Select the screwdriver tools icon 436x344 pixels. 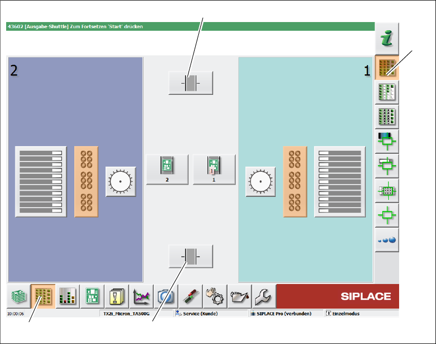(x=191, y=296)
